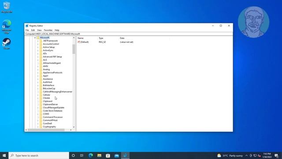Expand the AccountsControl key

(38, 44)
